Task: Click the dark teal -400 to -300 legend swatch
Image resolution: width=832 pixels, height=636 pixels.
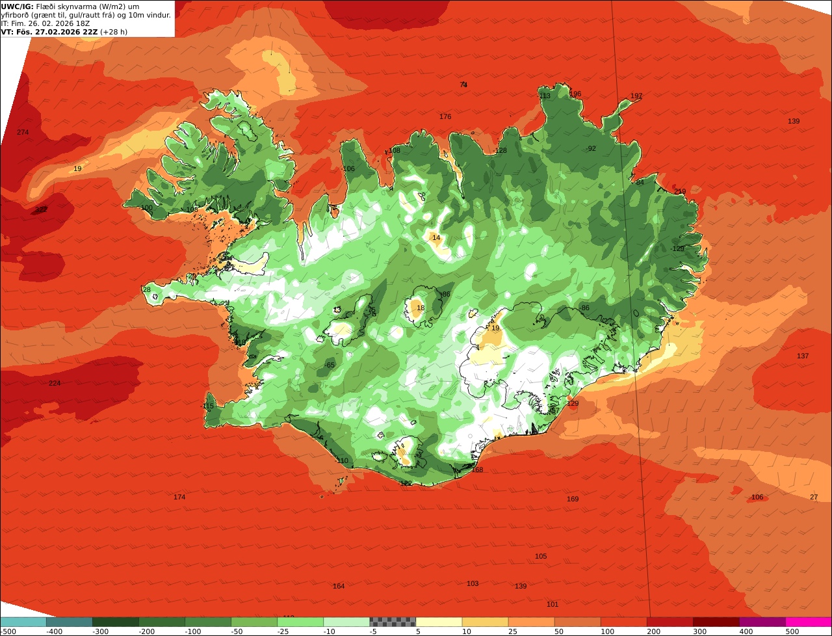Action: click(69, 622)
